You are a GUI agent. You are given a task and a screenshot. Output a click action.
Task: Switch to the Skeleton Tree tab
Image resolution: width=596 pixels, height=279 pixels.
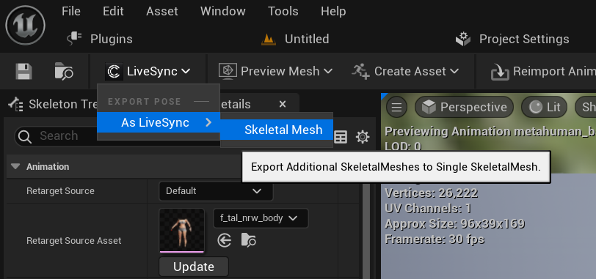click(52, 104)
